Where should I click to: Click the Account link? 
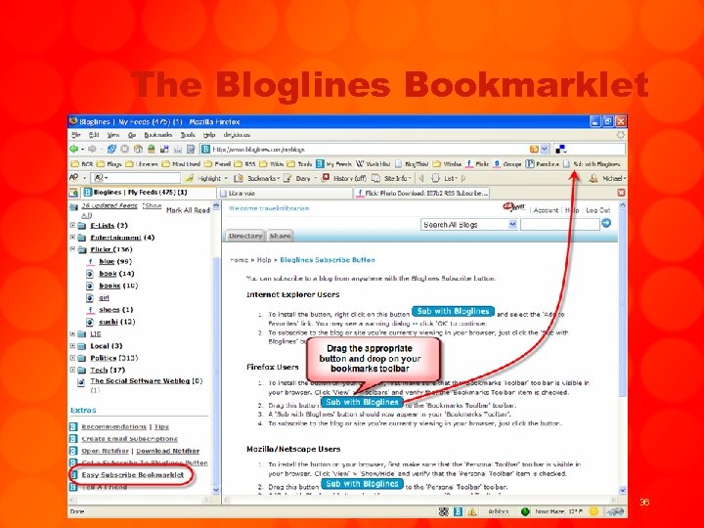546,210
